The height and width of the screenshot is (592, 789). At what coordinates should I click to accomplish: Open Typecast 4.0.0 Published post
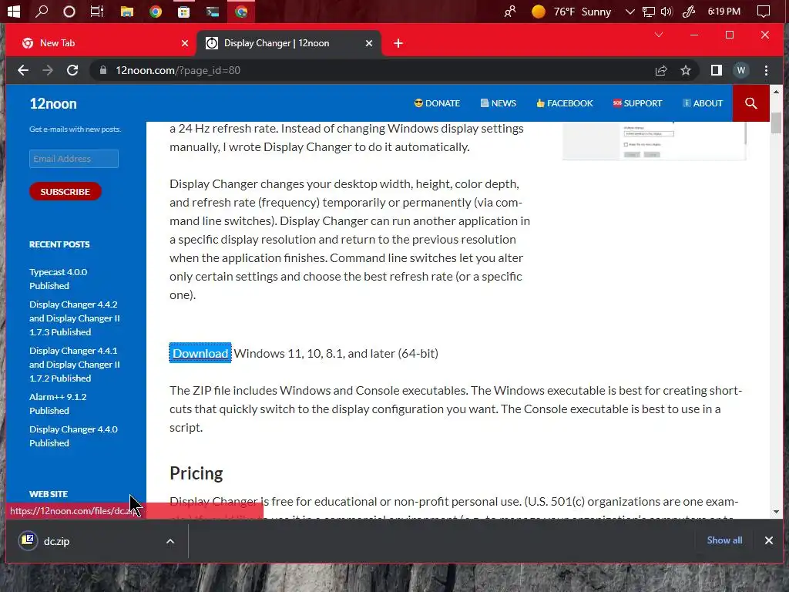coord(58,279)
